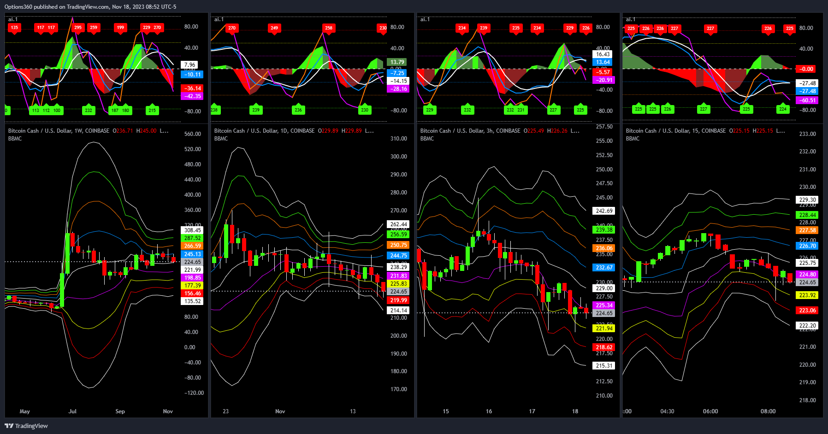Image resolution: width=828 pixels, height=434 pixels.
Task: Click the BBMC indicator label on weekly chart
Action: [15, 139]
